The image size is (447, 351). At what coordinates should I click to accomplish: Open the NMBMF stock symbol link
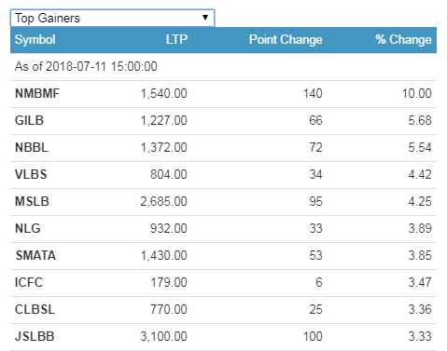click(x=37, y=93)
